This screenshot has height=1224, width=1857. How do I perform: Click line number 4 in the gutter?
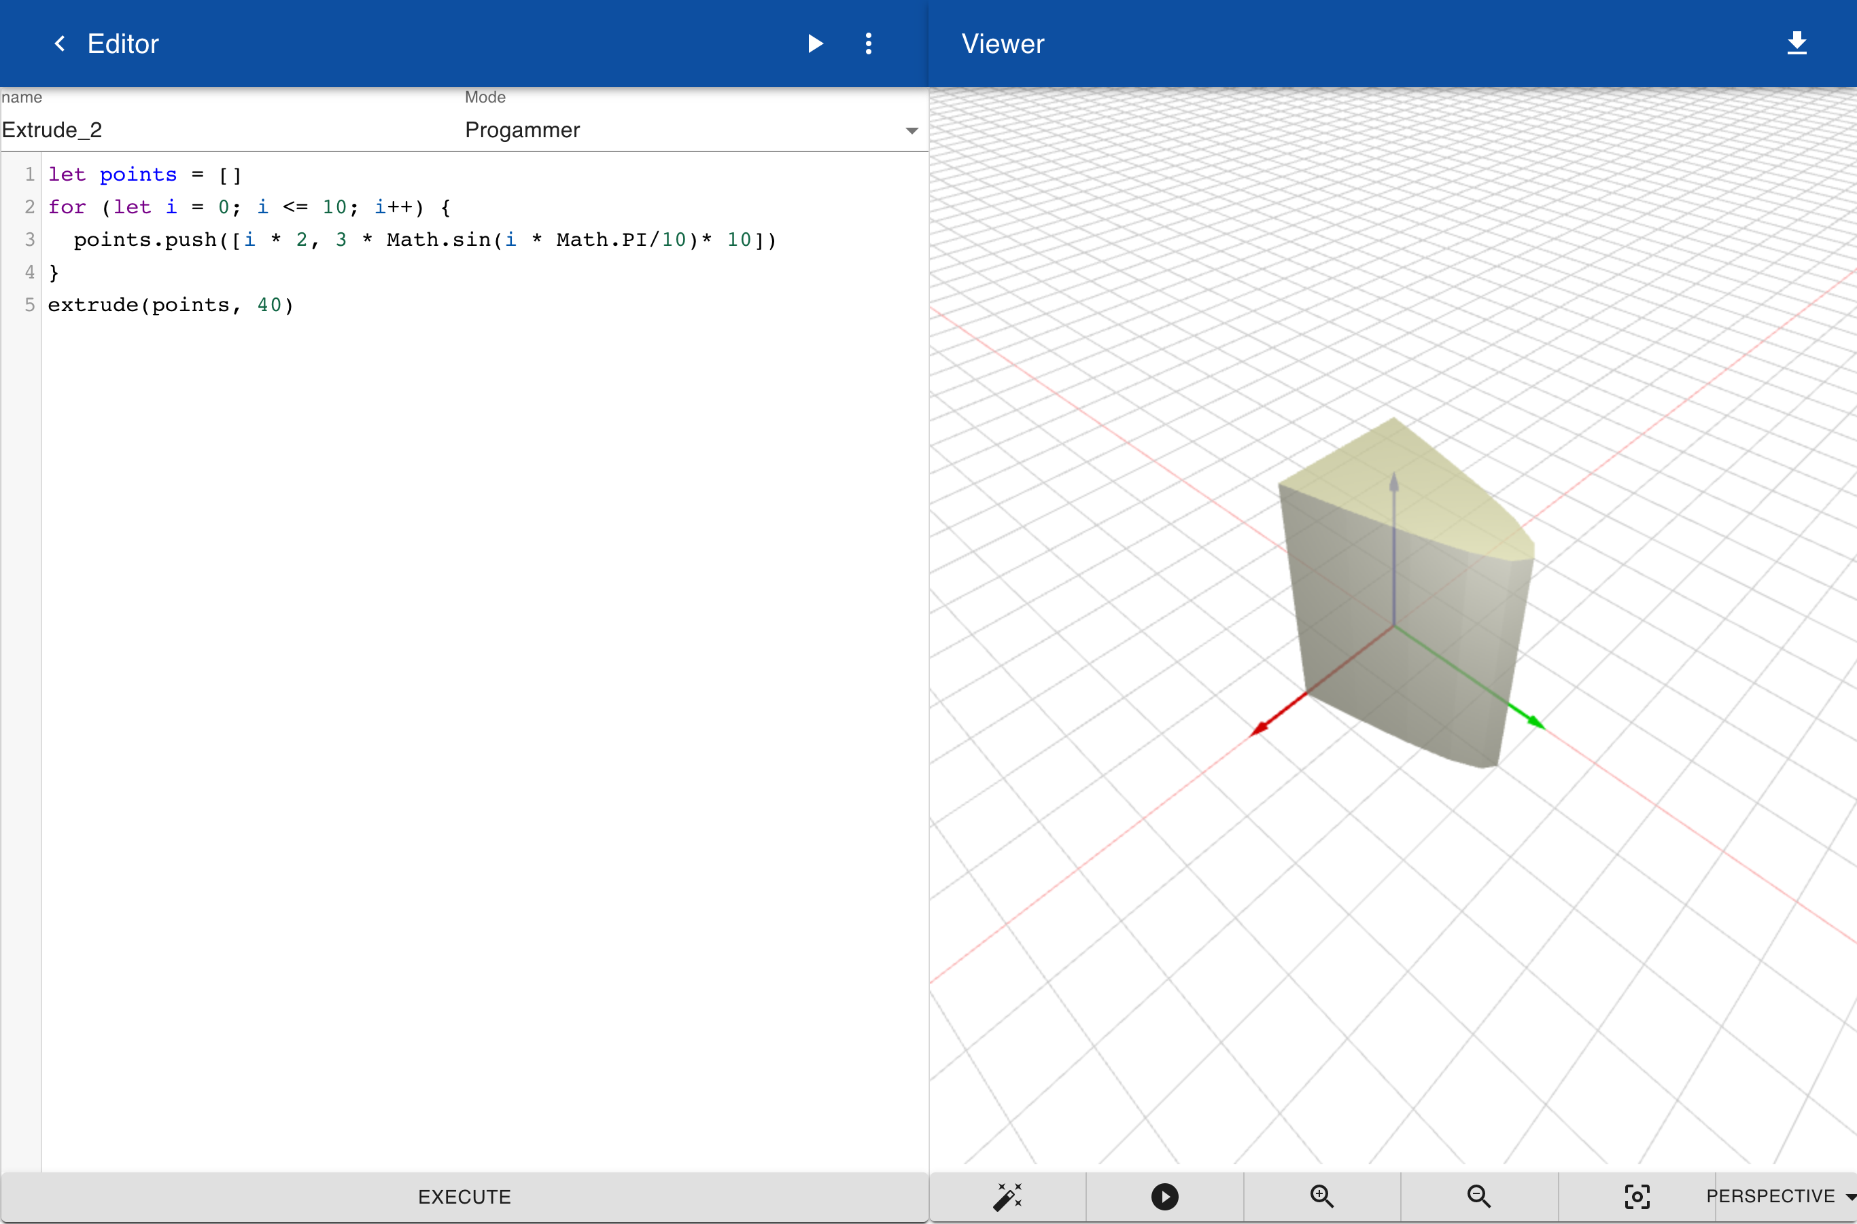(x=30, y=272)
